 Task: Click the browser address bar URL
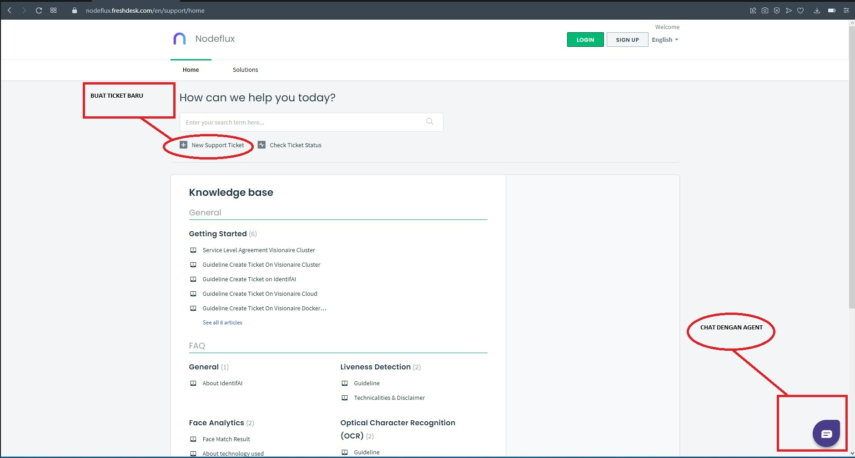tap(145, 10)
